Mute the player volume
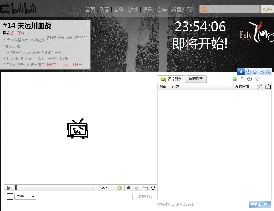 click(120, 188)
